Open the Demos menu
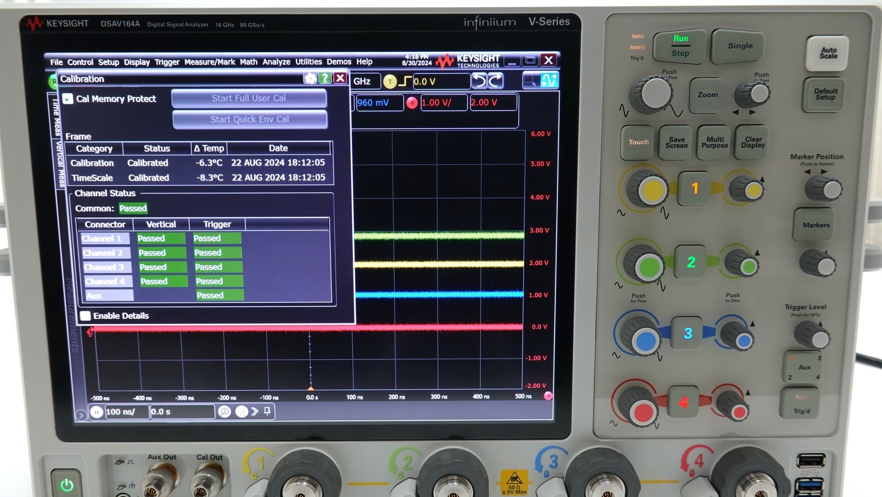 point(338,62)
